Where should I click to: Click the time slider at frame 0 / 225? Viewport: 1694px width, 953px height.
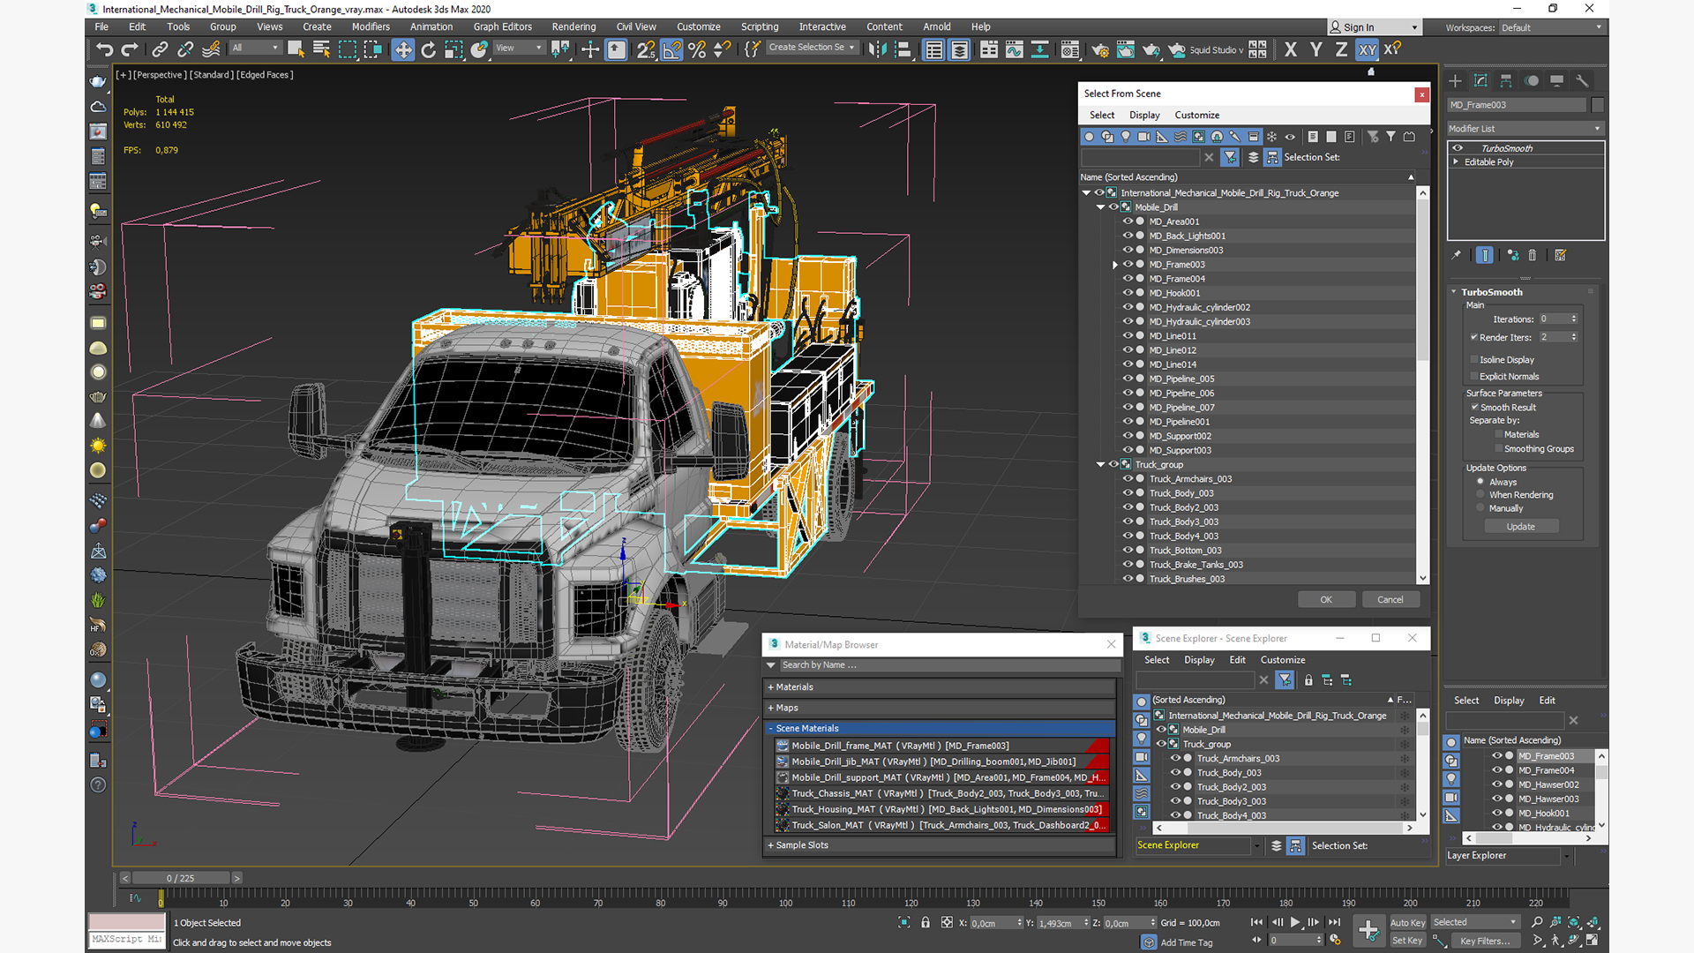tap(181, 878)
